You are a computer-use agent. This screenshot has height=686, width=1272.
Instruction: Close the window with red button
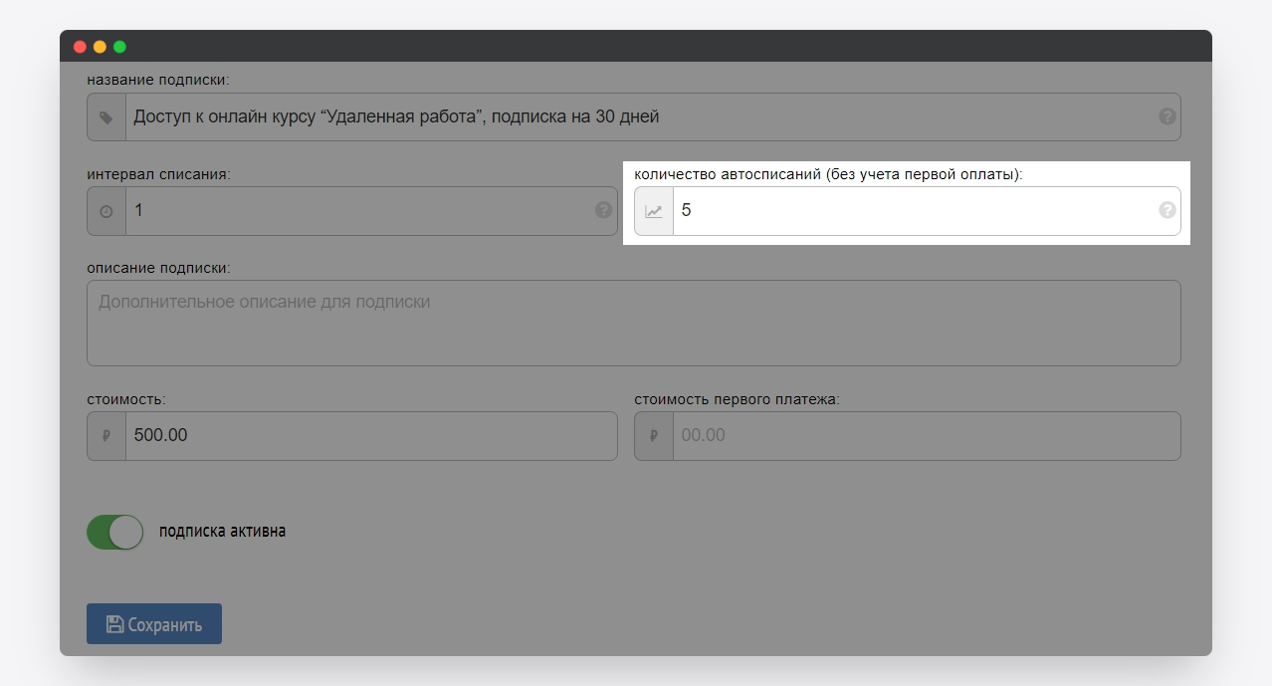(x=80, y=47)
